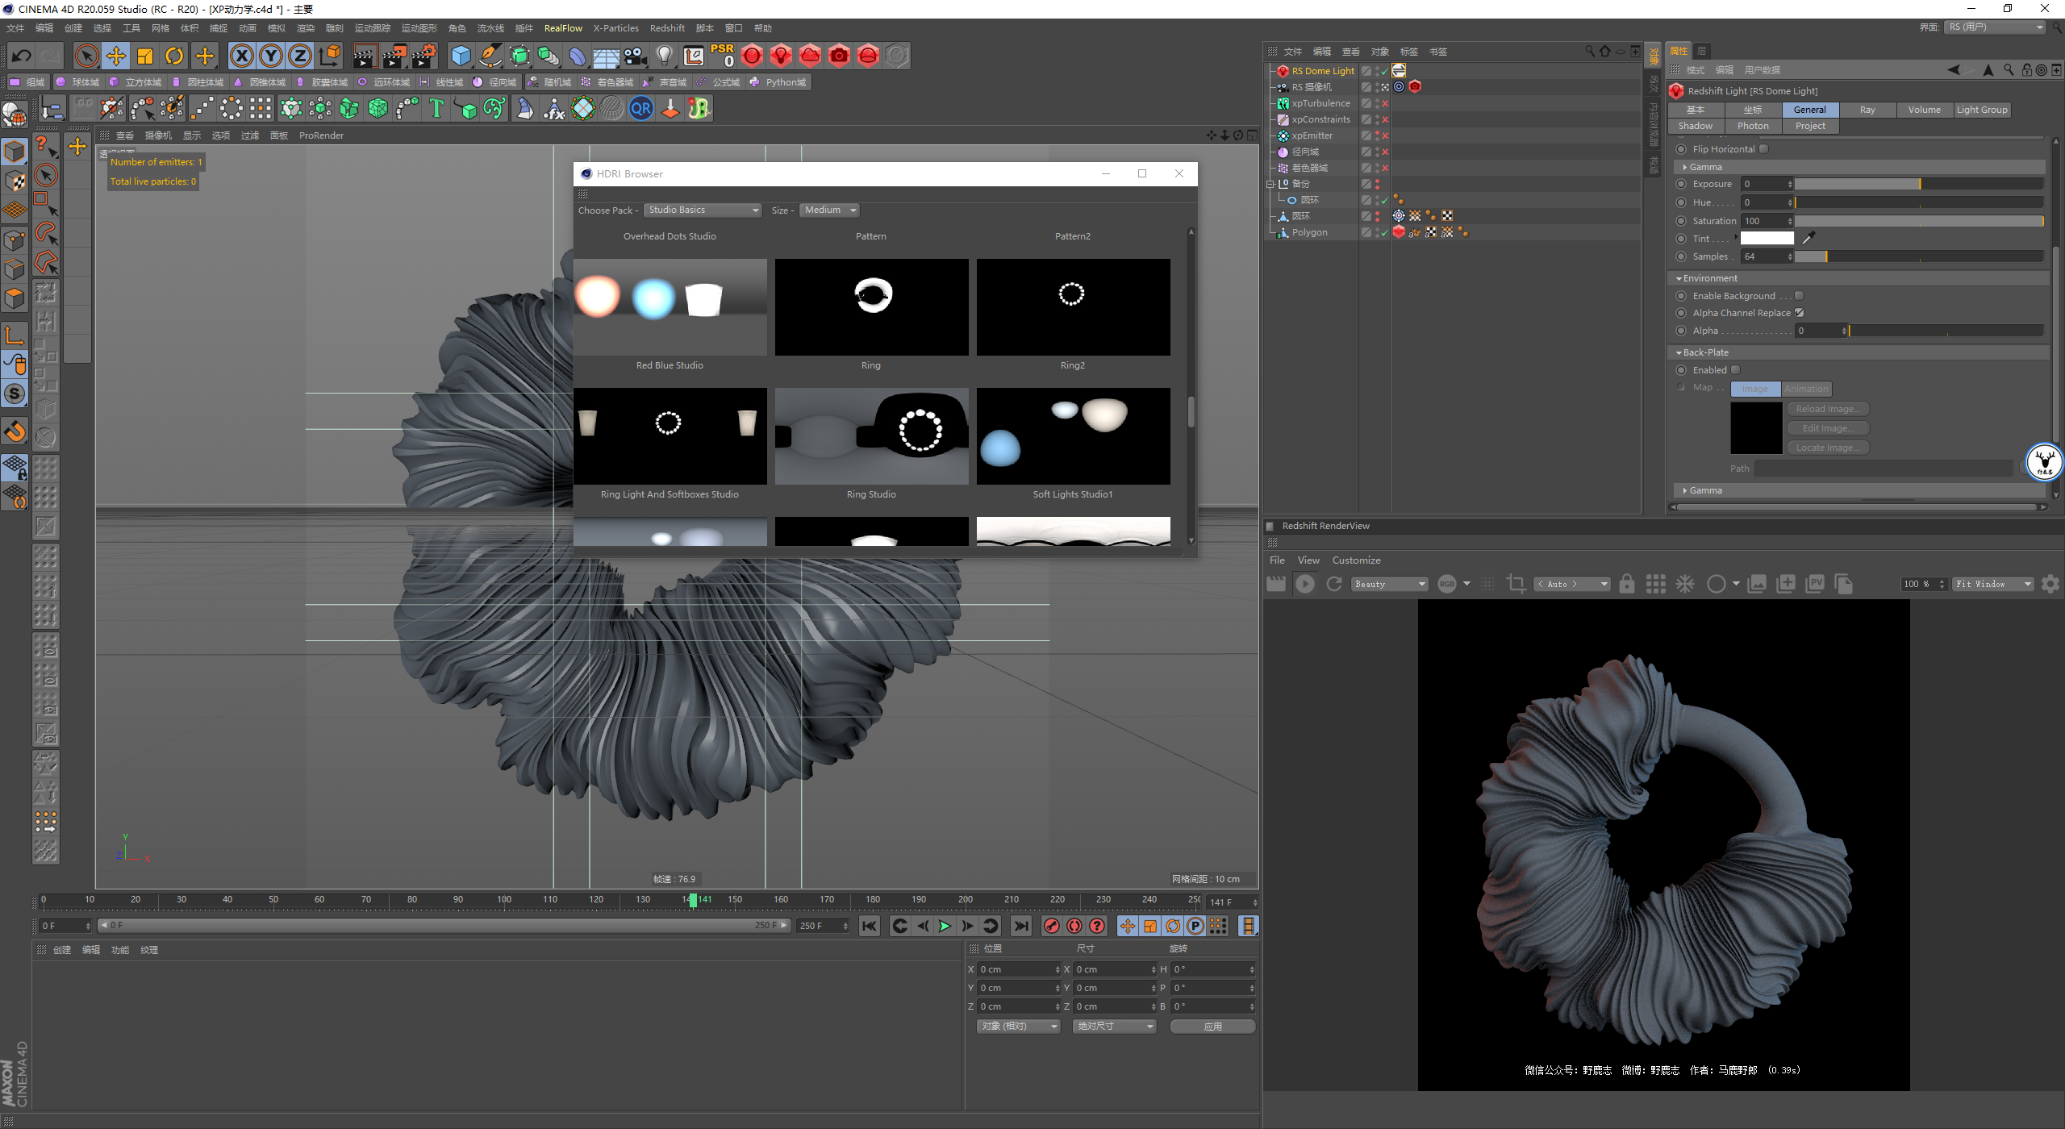Switch to the Shadow tab
2065x1129 pixels.
tap(1695, 126)
